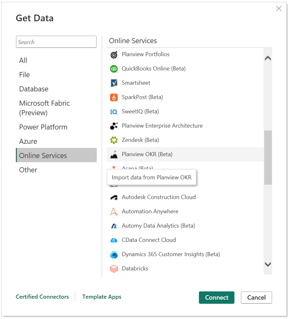Open the Azure category
289x319 pixels.
click(28, 141)
